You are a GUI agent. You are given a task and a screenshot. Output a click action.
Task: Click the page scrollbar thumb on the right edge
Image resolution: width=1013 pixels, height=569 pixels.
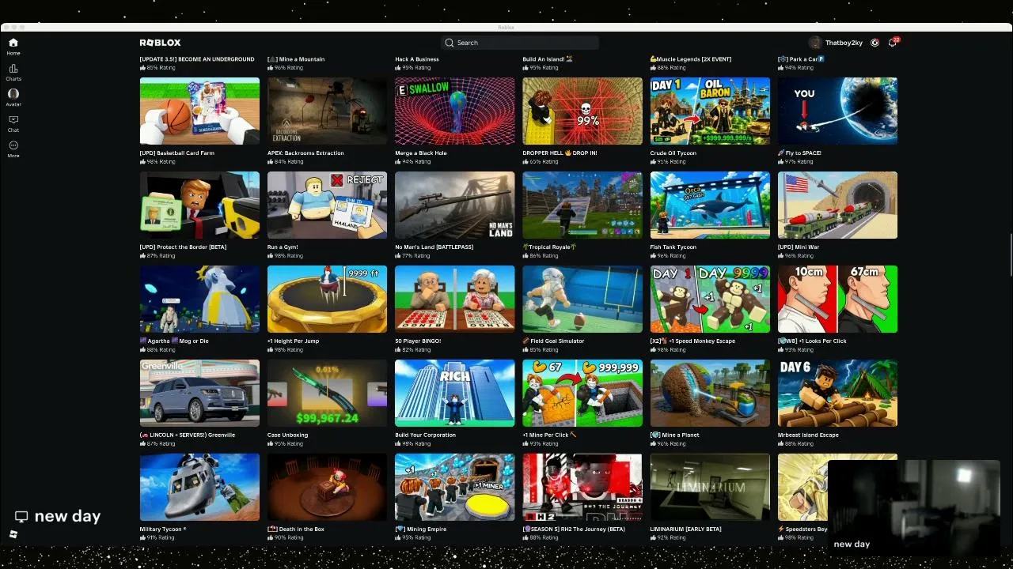[x=1010, y=255]
